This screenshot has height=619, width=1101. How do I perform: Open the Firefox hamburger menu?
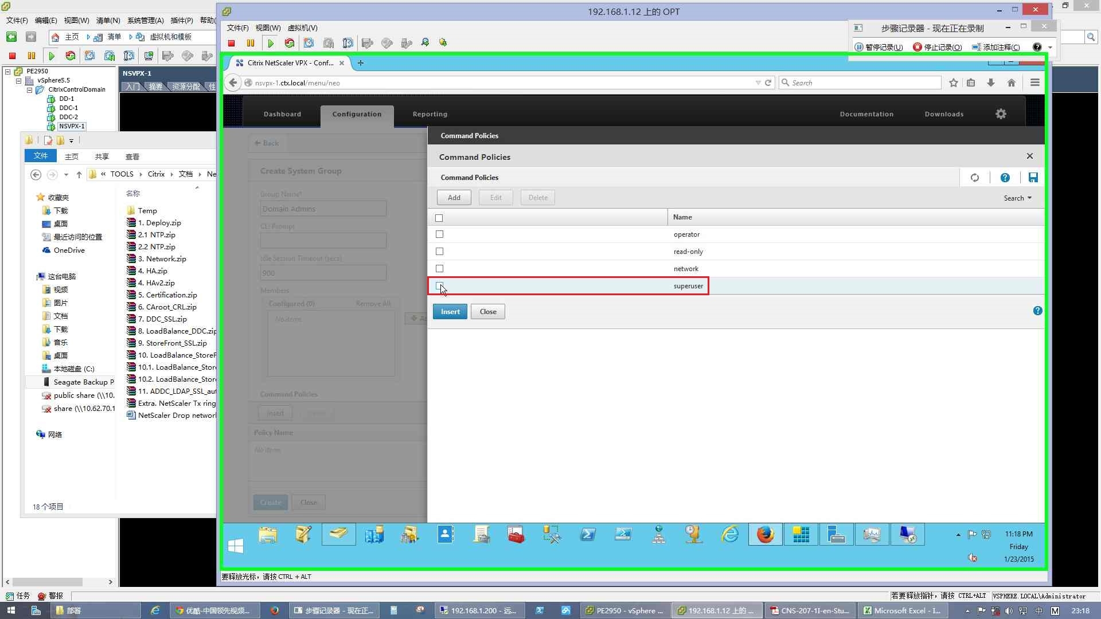tap(1035, 83)
